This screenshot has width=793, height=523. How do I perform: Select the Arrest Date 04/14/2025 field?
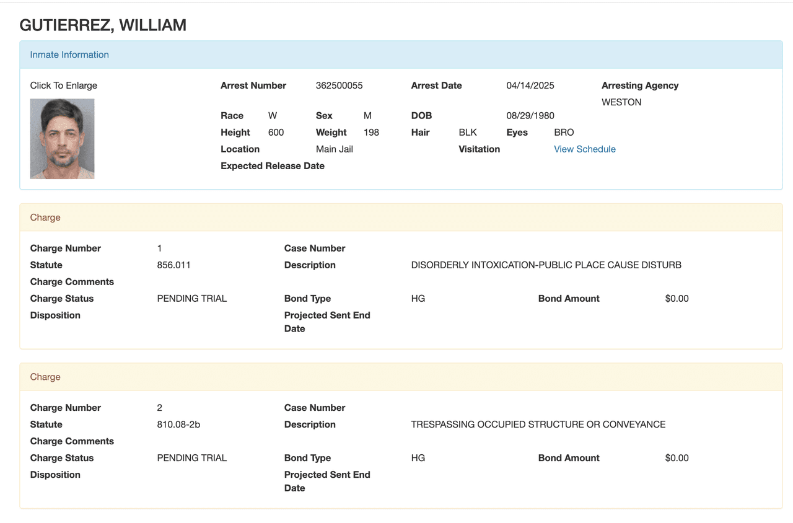[530, 85]
